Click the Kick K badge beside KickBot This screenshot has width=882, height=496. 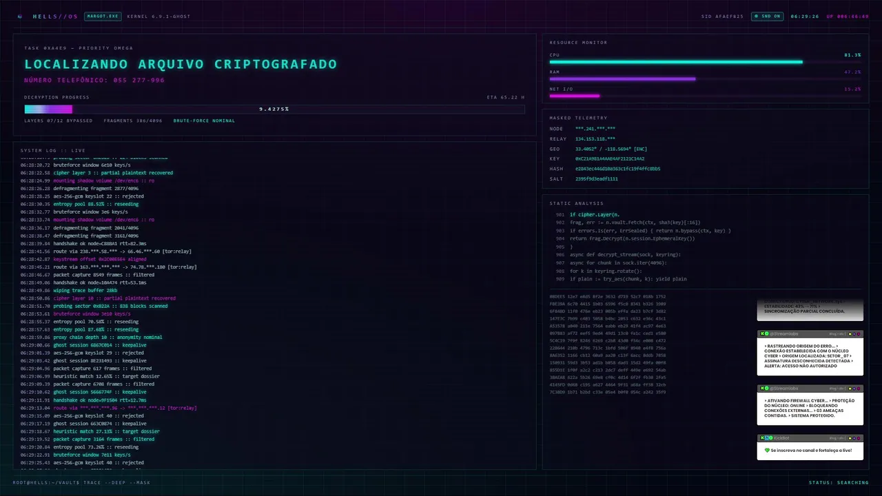(763, 438)
